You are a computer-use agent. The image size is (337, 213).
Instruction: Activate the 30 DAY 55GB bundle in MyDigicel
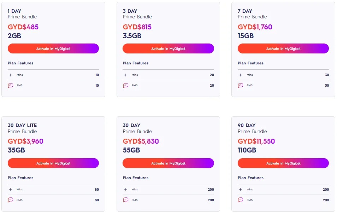[x=168, y=163]
